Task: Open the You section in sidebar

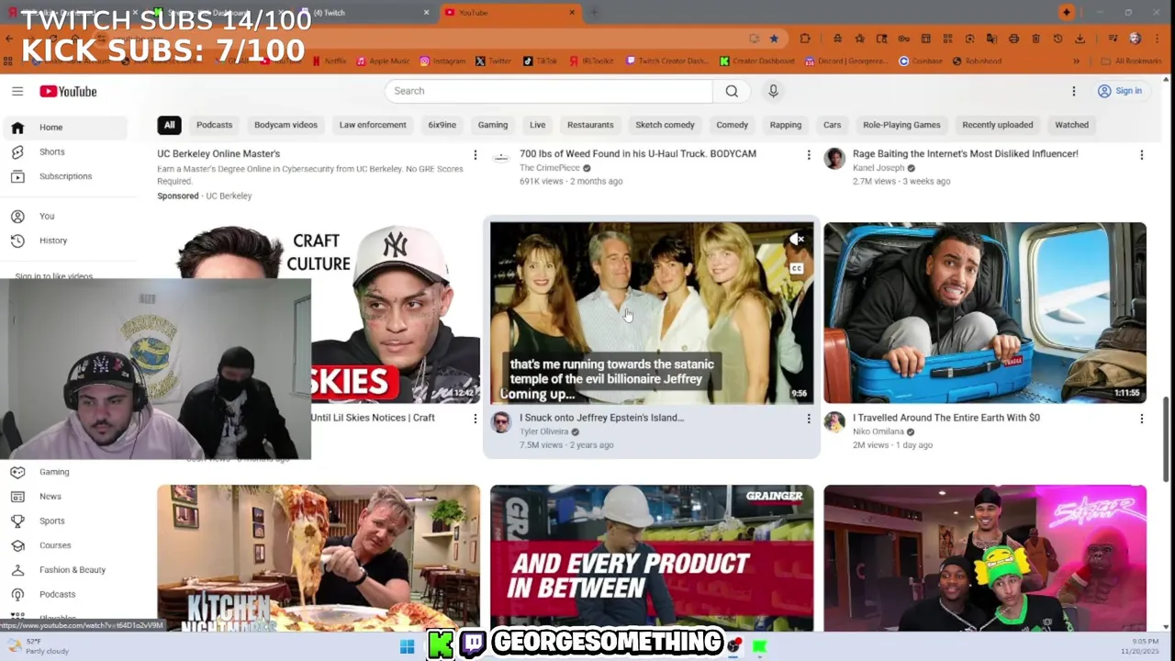Action: (x=66, y=216)
